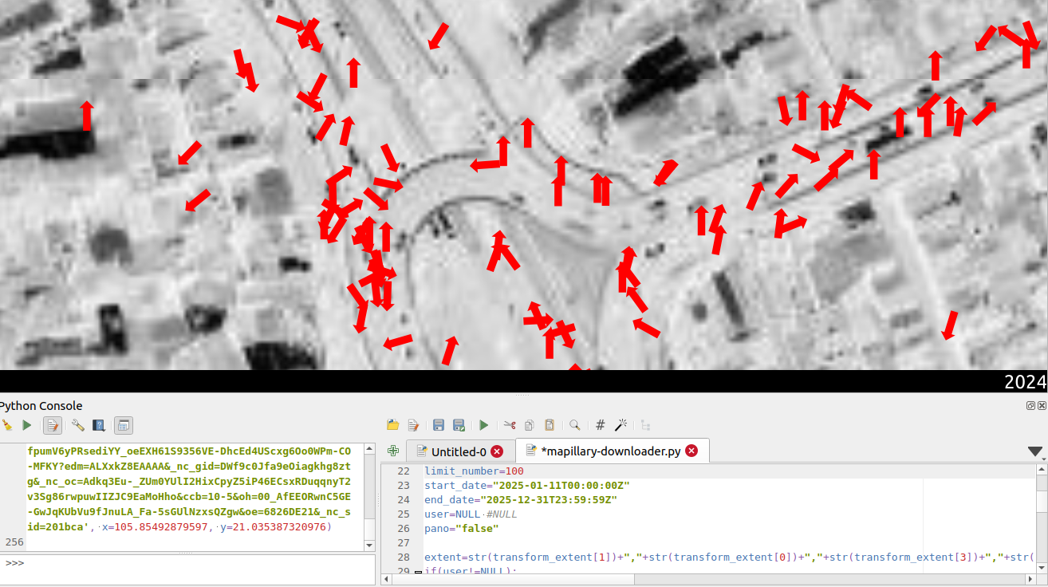Viewport: 1048px width, 587px height.
Task: Toggle comment with hash icon
Action: 601,425
